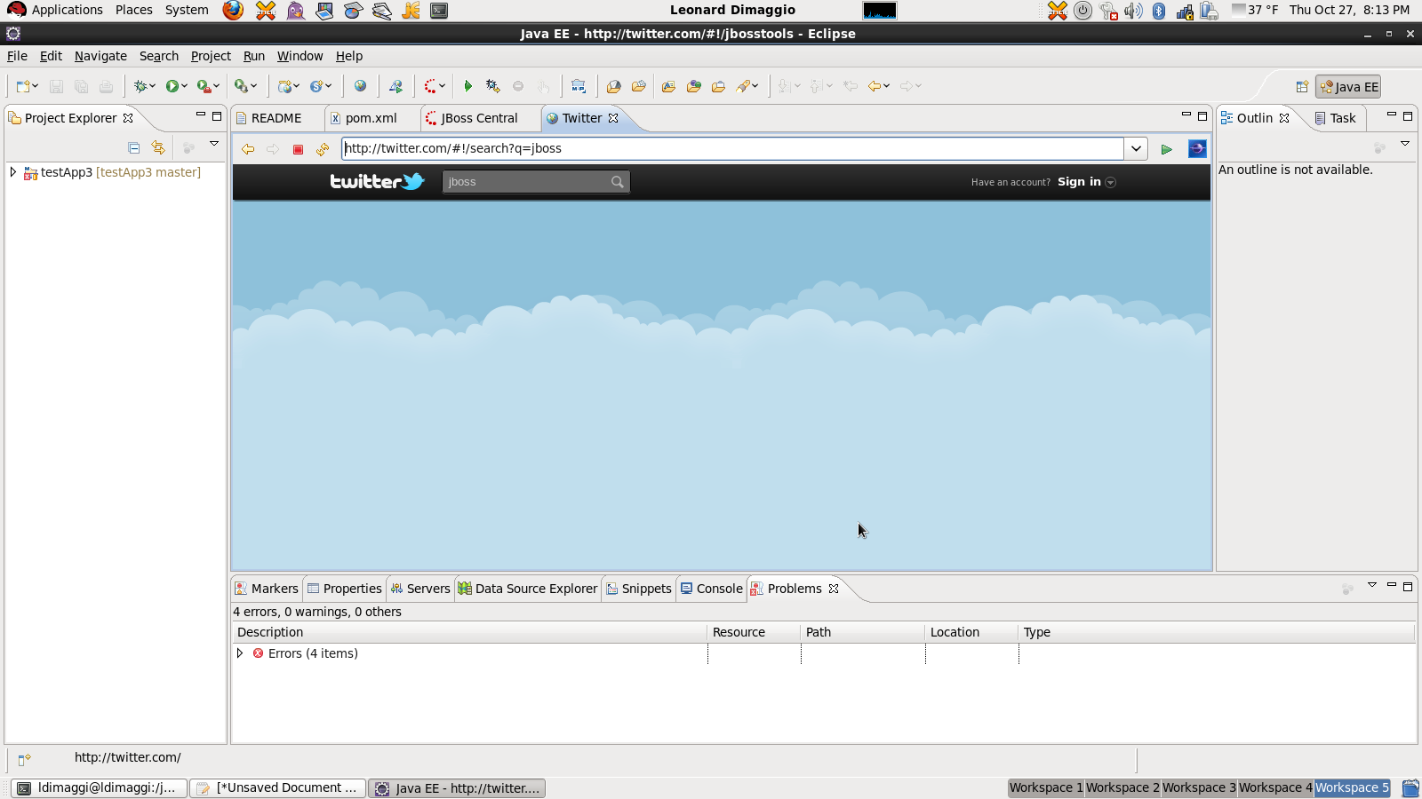Toggle Link with Editor in Project Explorer
Viewport: 1422px width, 799px height.
(158, 148)
